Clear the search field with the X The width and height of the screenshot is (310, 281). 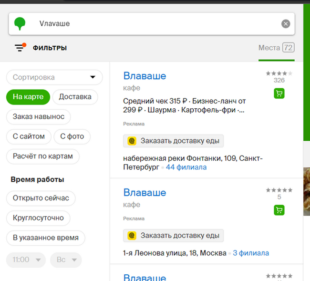click(286, 24)
